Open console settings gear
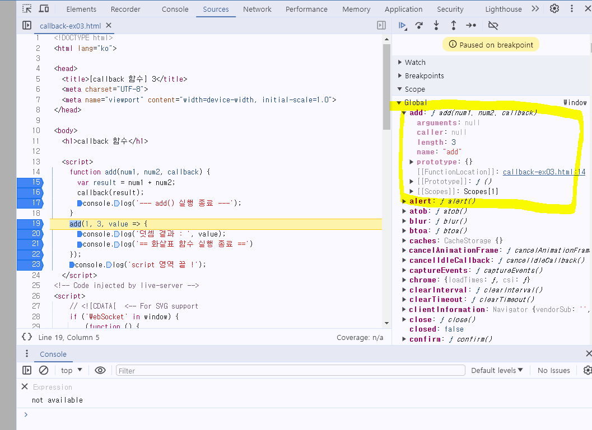This screenshot has width=592, height=430. click(x=587, y=370)
